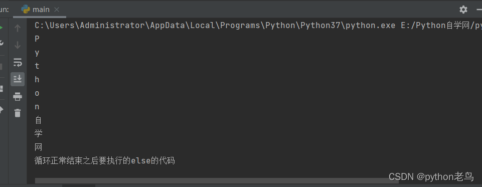Open run configuration wrench icon
This screenshot has height=187, width=482.
point(1,43)
